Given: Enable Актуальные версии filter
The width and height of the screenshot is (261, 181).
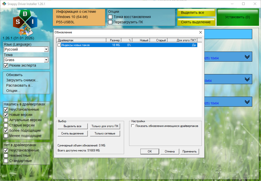Looking at the screenshot, I should click(6, 120).
